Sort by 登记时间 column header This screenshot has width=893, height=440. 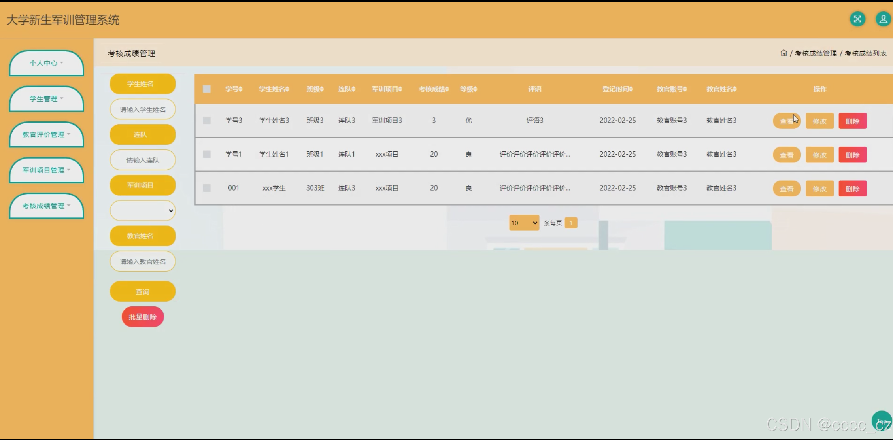(617, 89)
